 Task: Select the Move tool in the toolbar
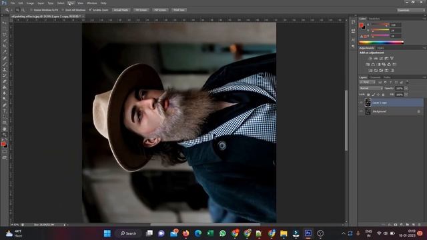[5, 23]
